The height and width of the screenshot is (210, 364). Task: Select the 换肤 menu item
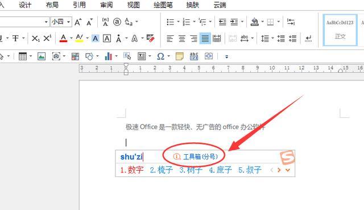193,5
